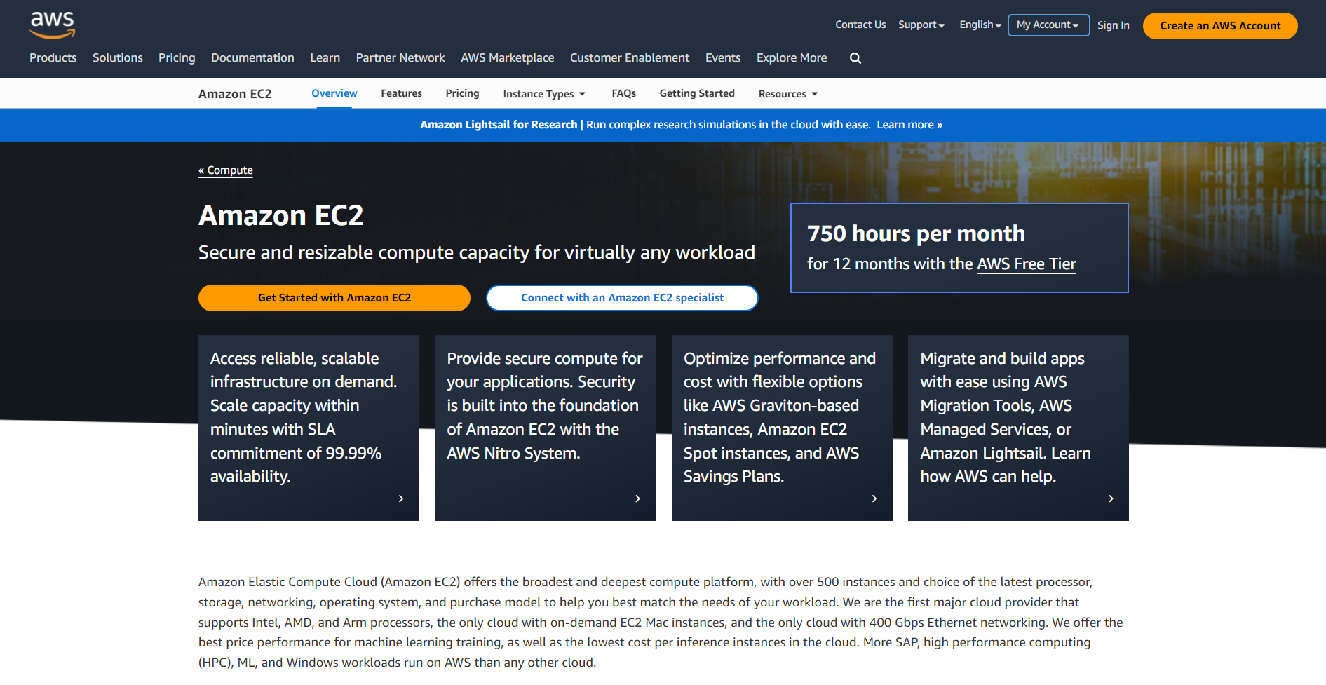The image size is (1326, 685).
Task: Open the Getting Started tab
Action: coord(697,93)
